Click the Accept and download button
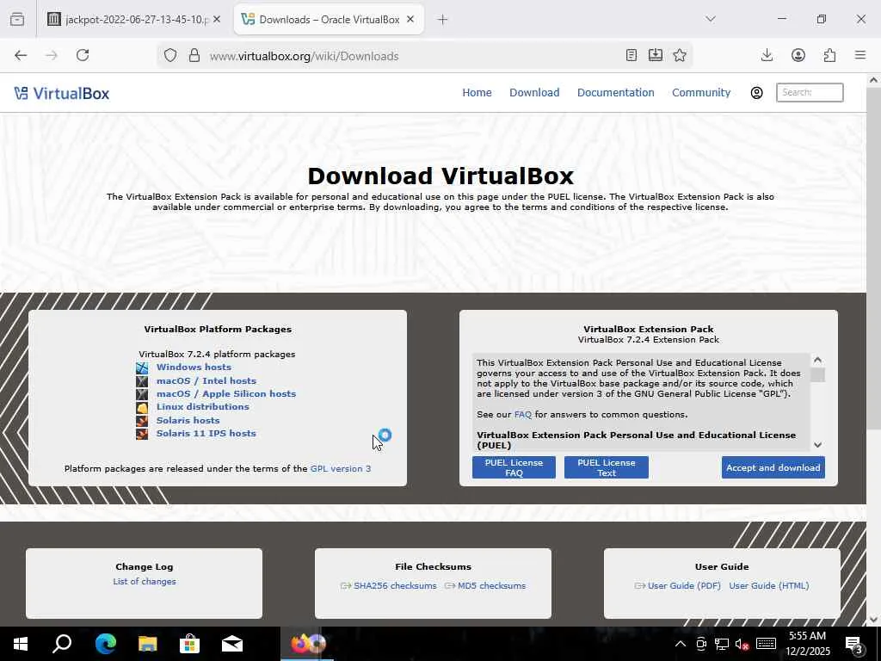This screenshot has height=661, width=881. pos(773,467)
